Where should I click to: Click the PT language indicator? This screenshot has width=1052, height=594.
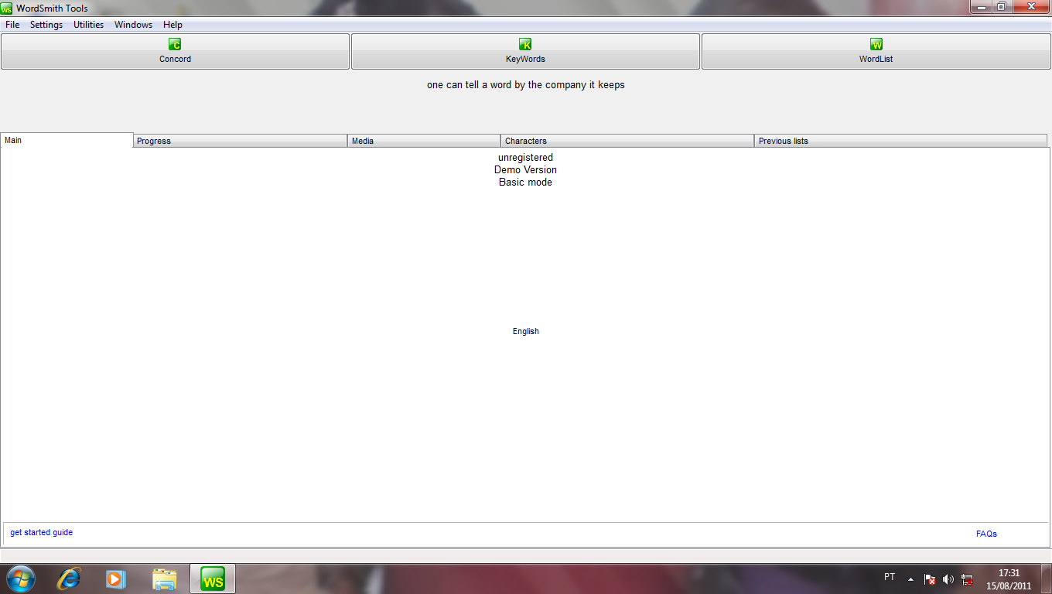tap(890, 577)
